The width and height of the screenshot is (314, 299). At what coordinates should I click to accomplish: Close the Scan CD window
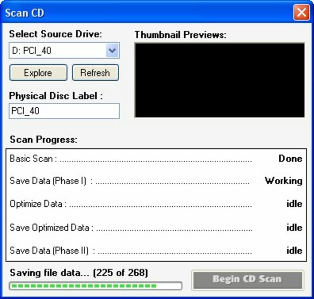tap(301, 13)
